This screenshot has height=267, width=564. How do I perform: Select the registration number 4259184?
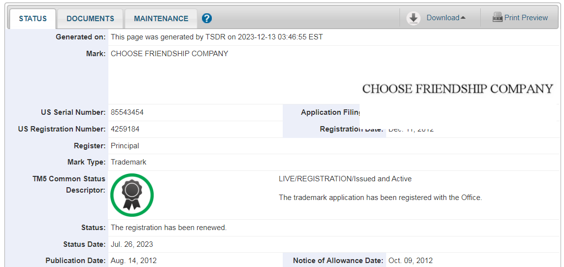[125, 129]
